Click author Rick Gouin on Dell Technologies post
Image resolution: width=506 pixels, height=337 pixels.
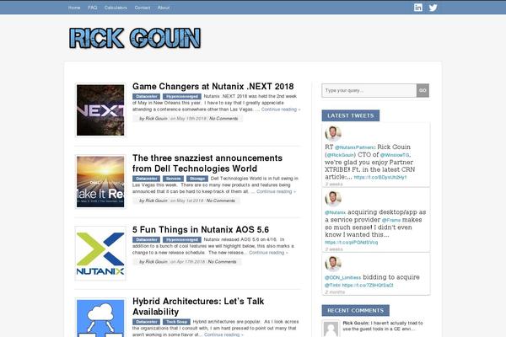point(157,201)
